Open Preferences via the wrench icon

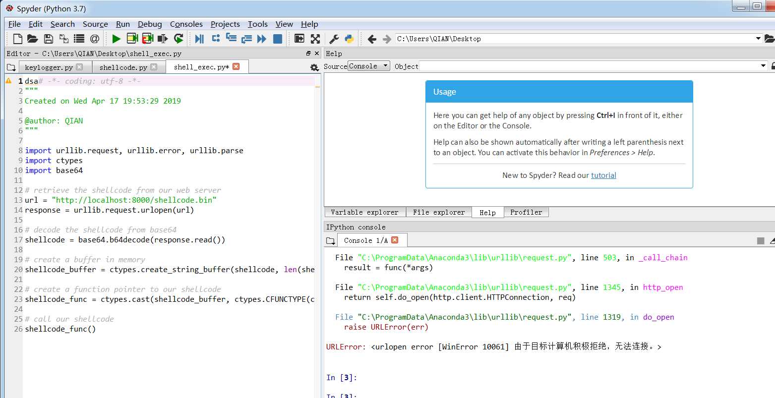pyautogui.click(x=334, y=39)
